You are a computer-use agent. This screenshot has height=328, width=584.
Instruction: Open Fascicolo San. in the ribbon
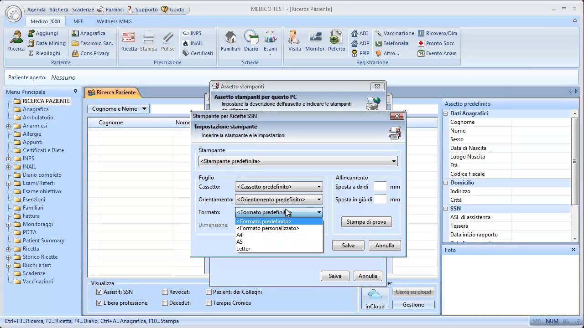coord(92,43)
